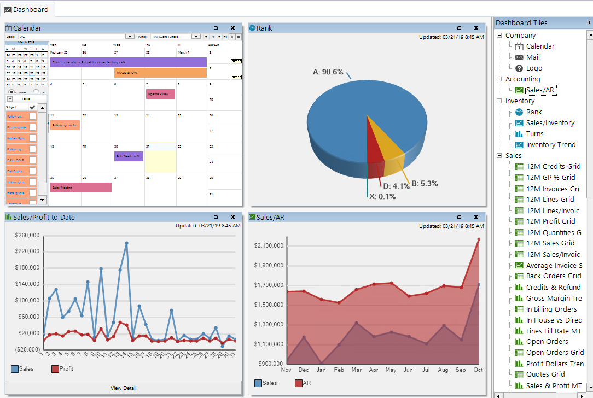
Task: Click the Logo question mark icon
Action: (519, 68)
